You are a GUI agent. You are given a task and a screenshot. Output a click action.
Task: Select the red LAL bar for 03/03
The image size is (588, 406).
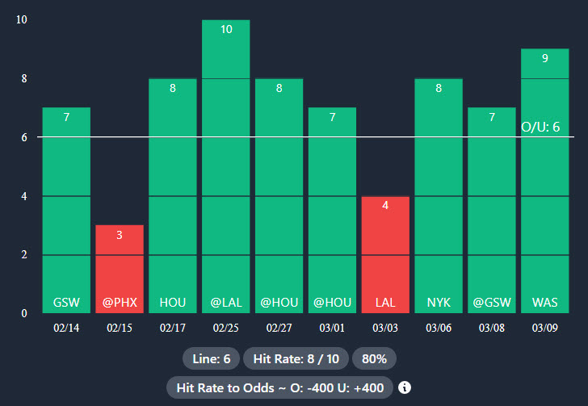point(385,254)
